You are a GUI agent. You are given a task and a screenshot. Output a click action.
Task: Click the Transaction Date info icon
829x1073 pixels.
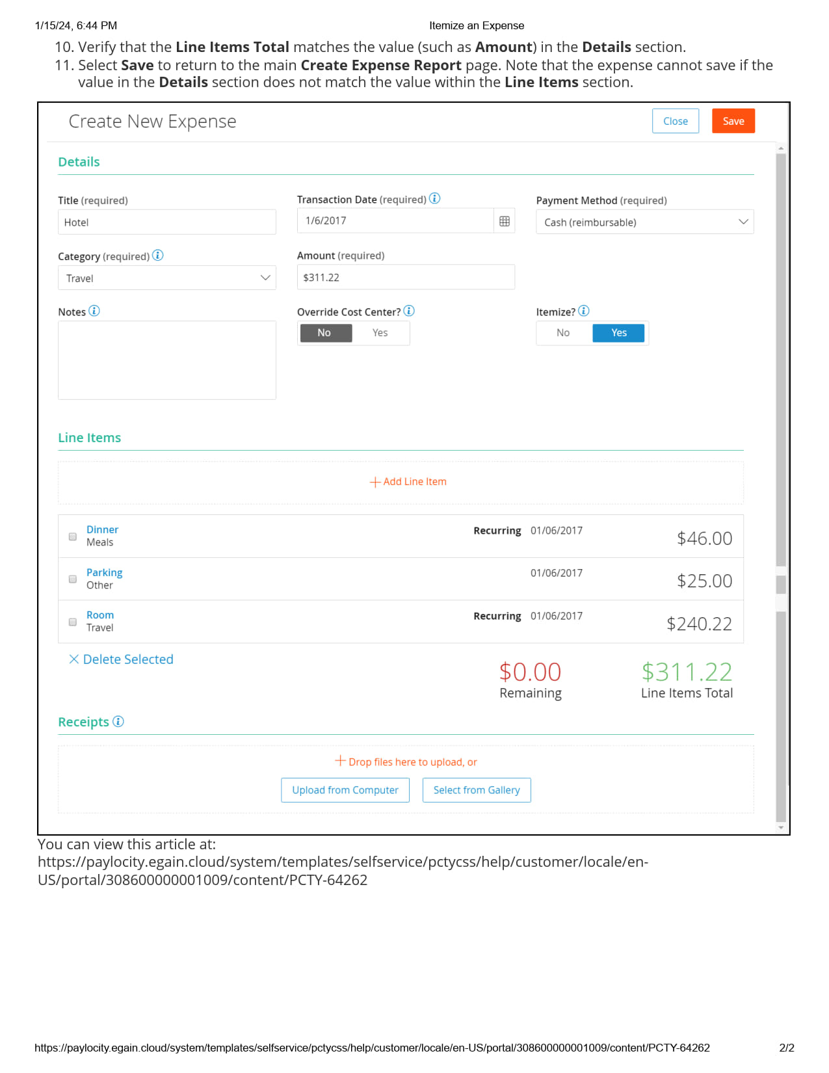[435, 198]
